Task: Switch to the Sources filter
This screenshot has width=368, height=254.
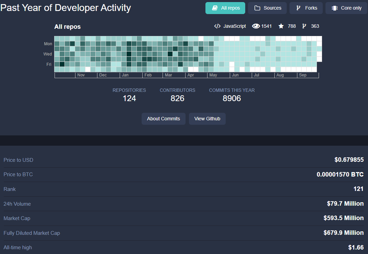Action: 267,8
